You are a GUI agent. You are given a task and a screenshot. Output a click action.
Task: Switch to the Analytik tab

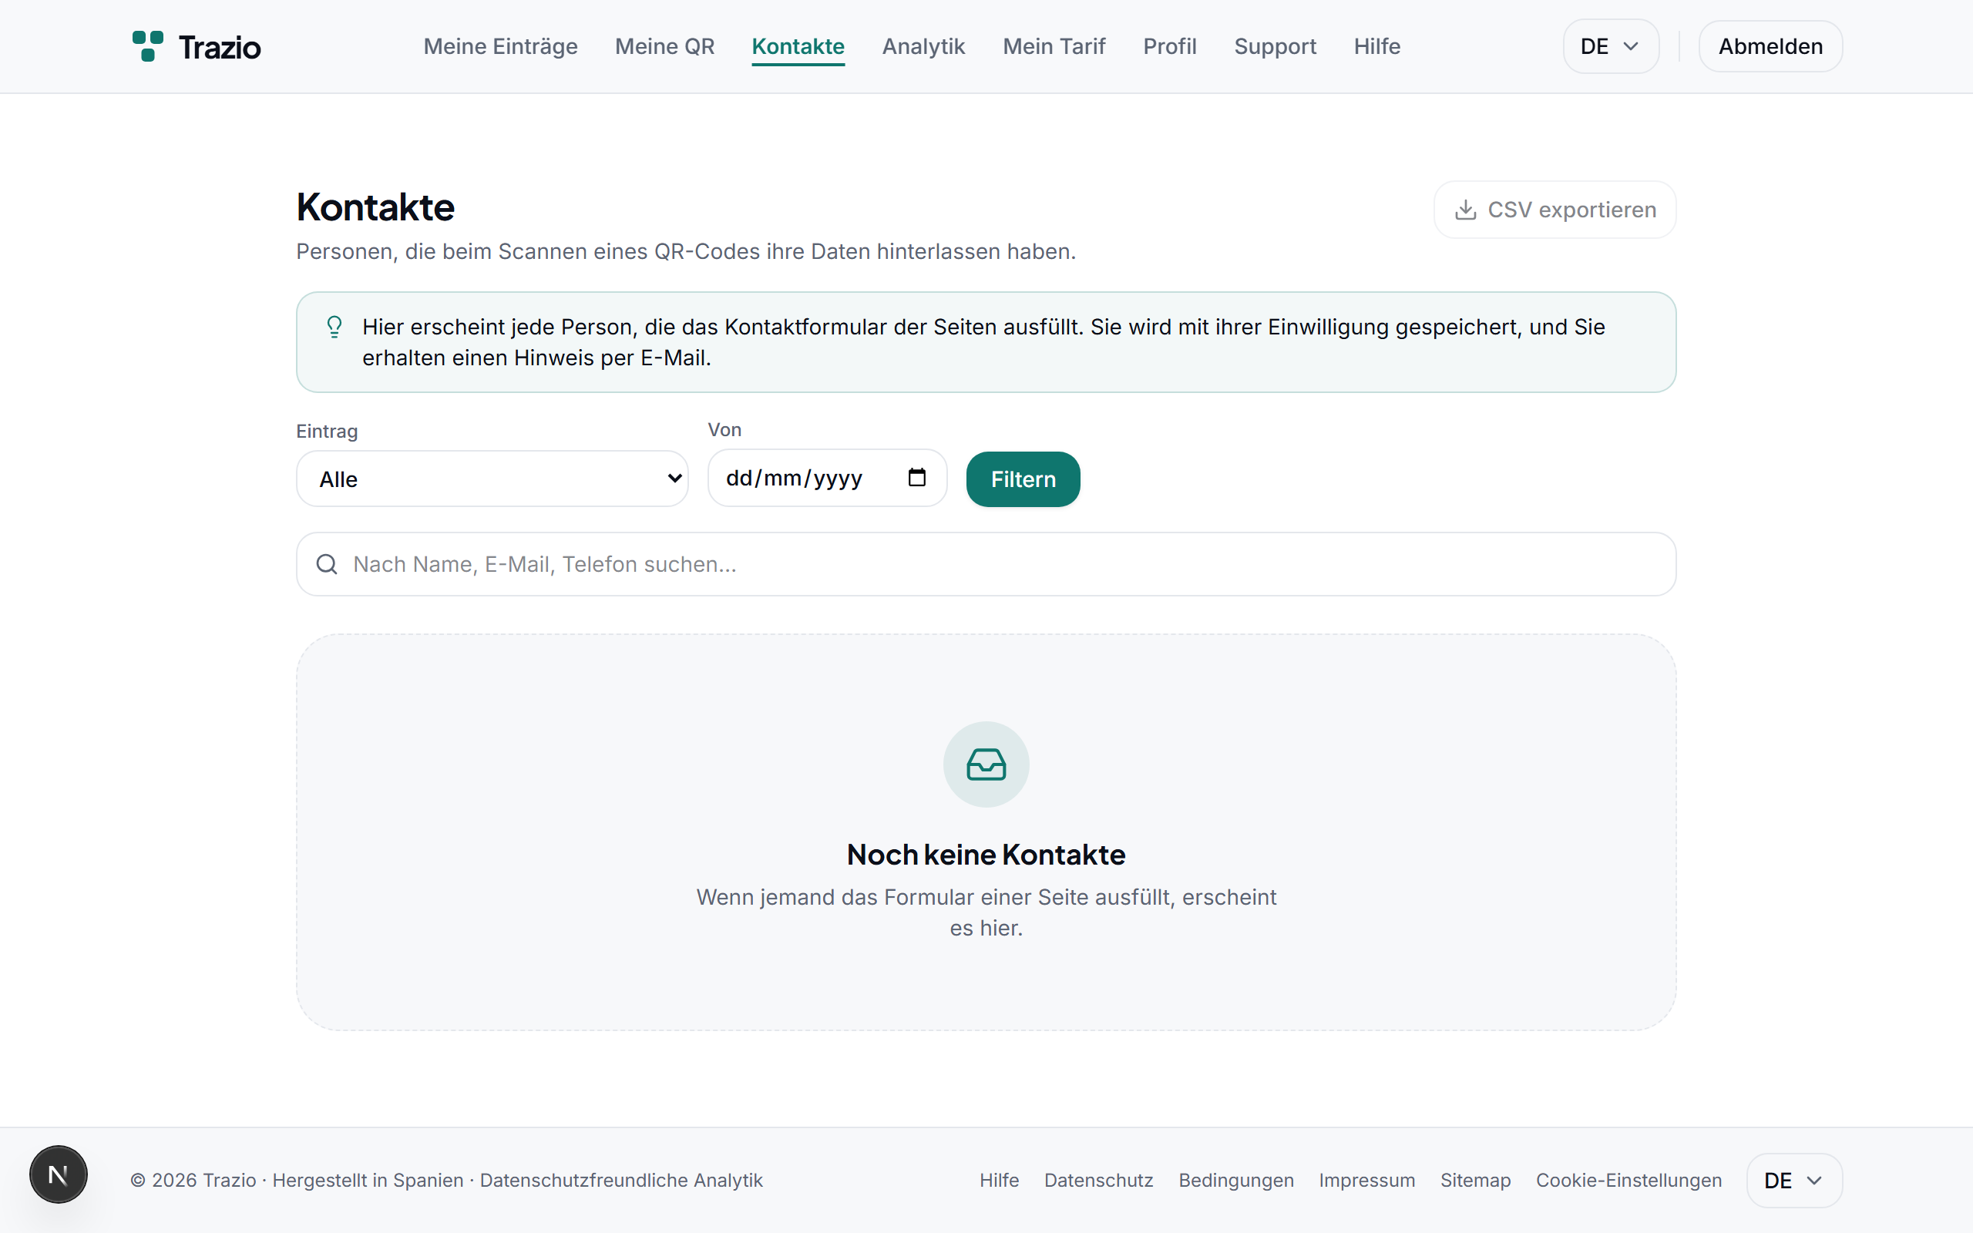[x=923, y=46]
